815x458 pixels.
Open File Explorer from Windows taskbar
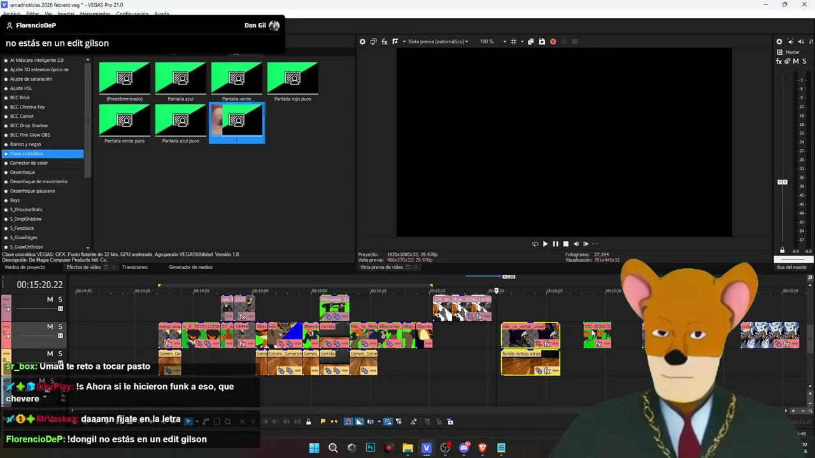[x=407, y=448]
